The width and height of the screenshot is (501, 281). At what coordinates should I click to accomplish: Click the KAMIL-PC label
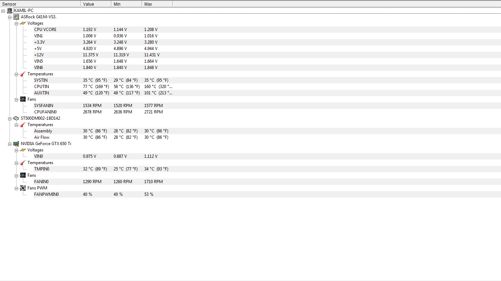pos(24,11)
